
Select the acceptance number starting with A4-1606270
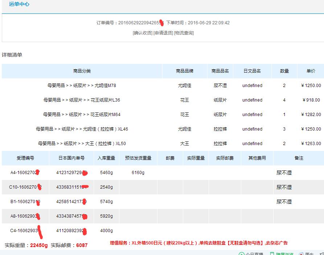tap(25, 173)
